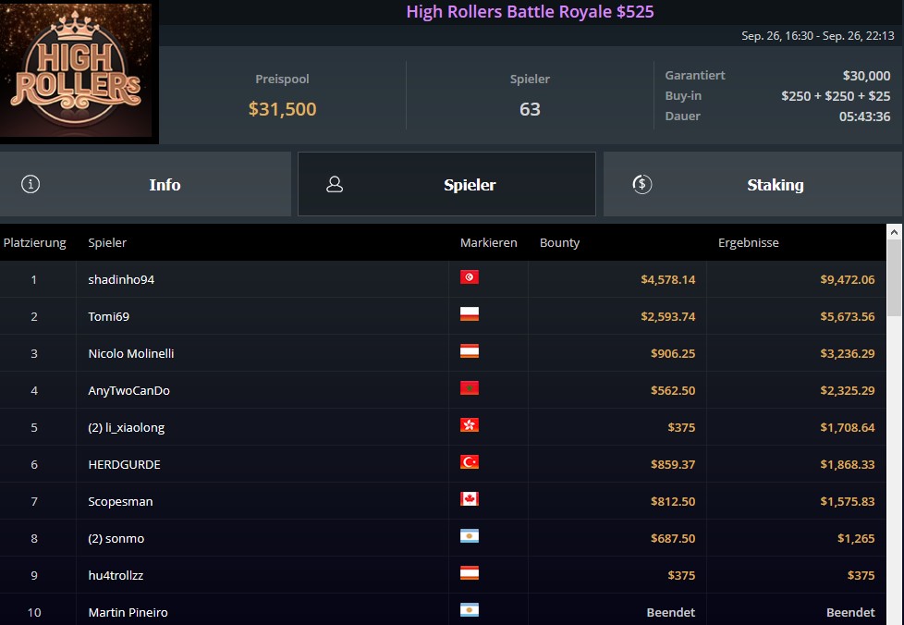
Task: Click the $1,265 result value
Action: tap(856, 538)
